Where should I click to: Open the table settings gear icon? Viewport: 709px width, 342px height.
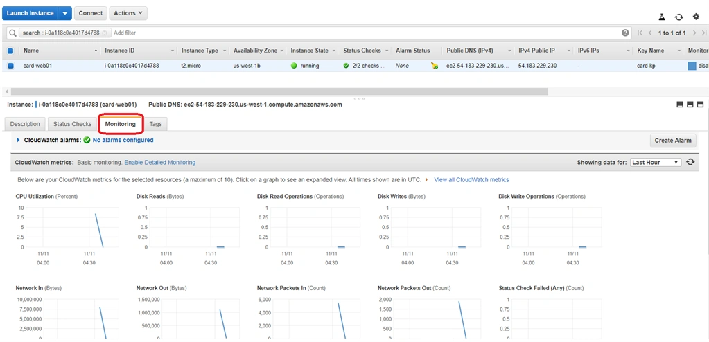point(696,17)
